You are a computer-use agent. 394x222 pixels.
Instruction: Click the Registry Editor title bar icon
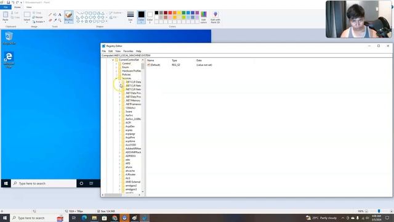coord(103,46)
